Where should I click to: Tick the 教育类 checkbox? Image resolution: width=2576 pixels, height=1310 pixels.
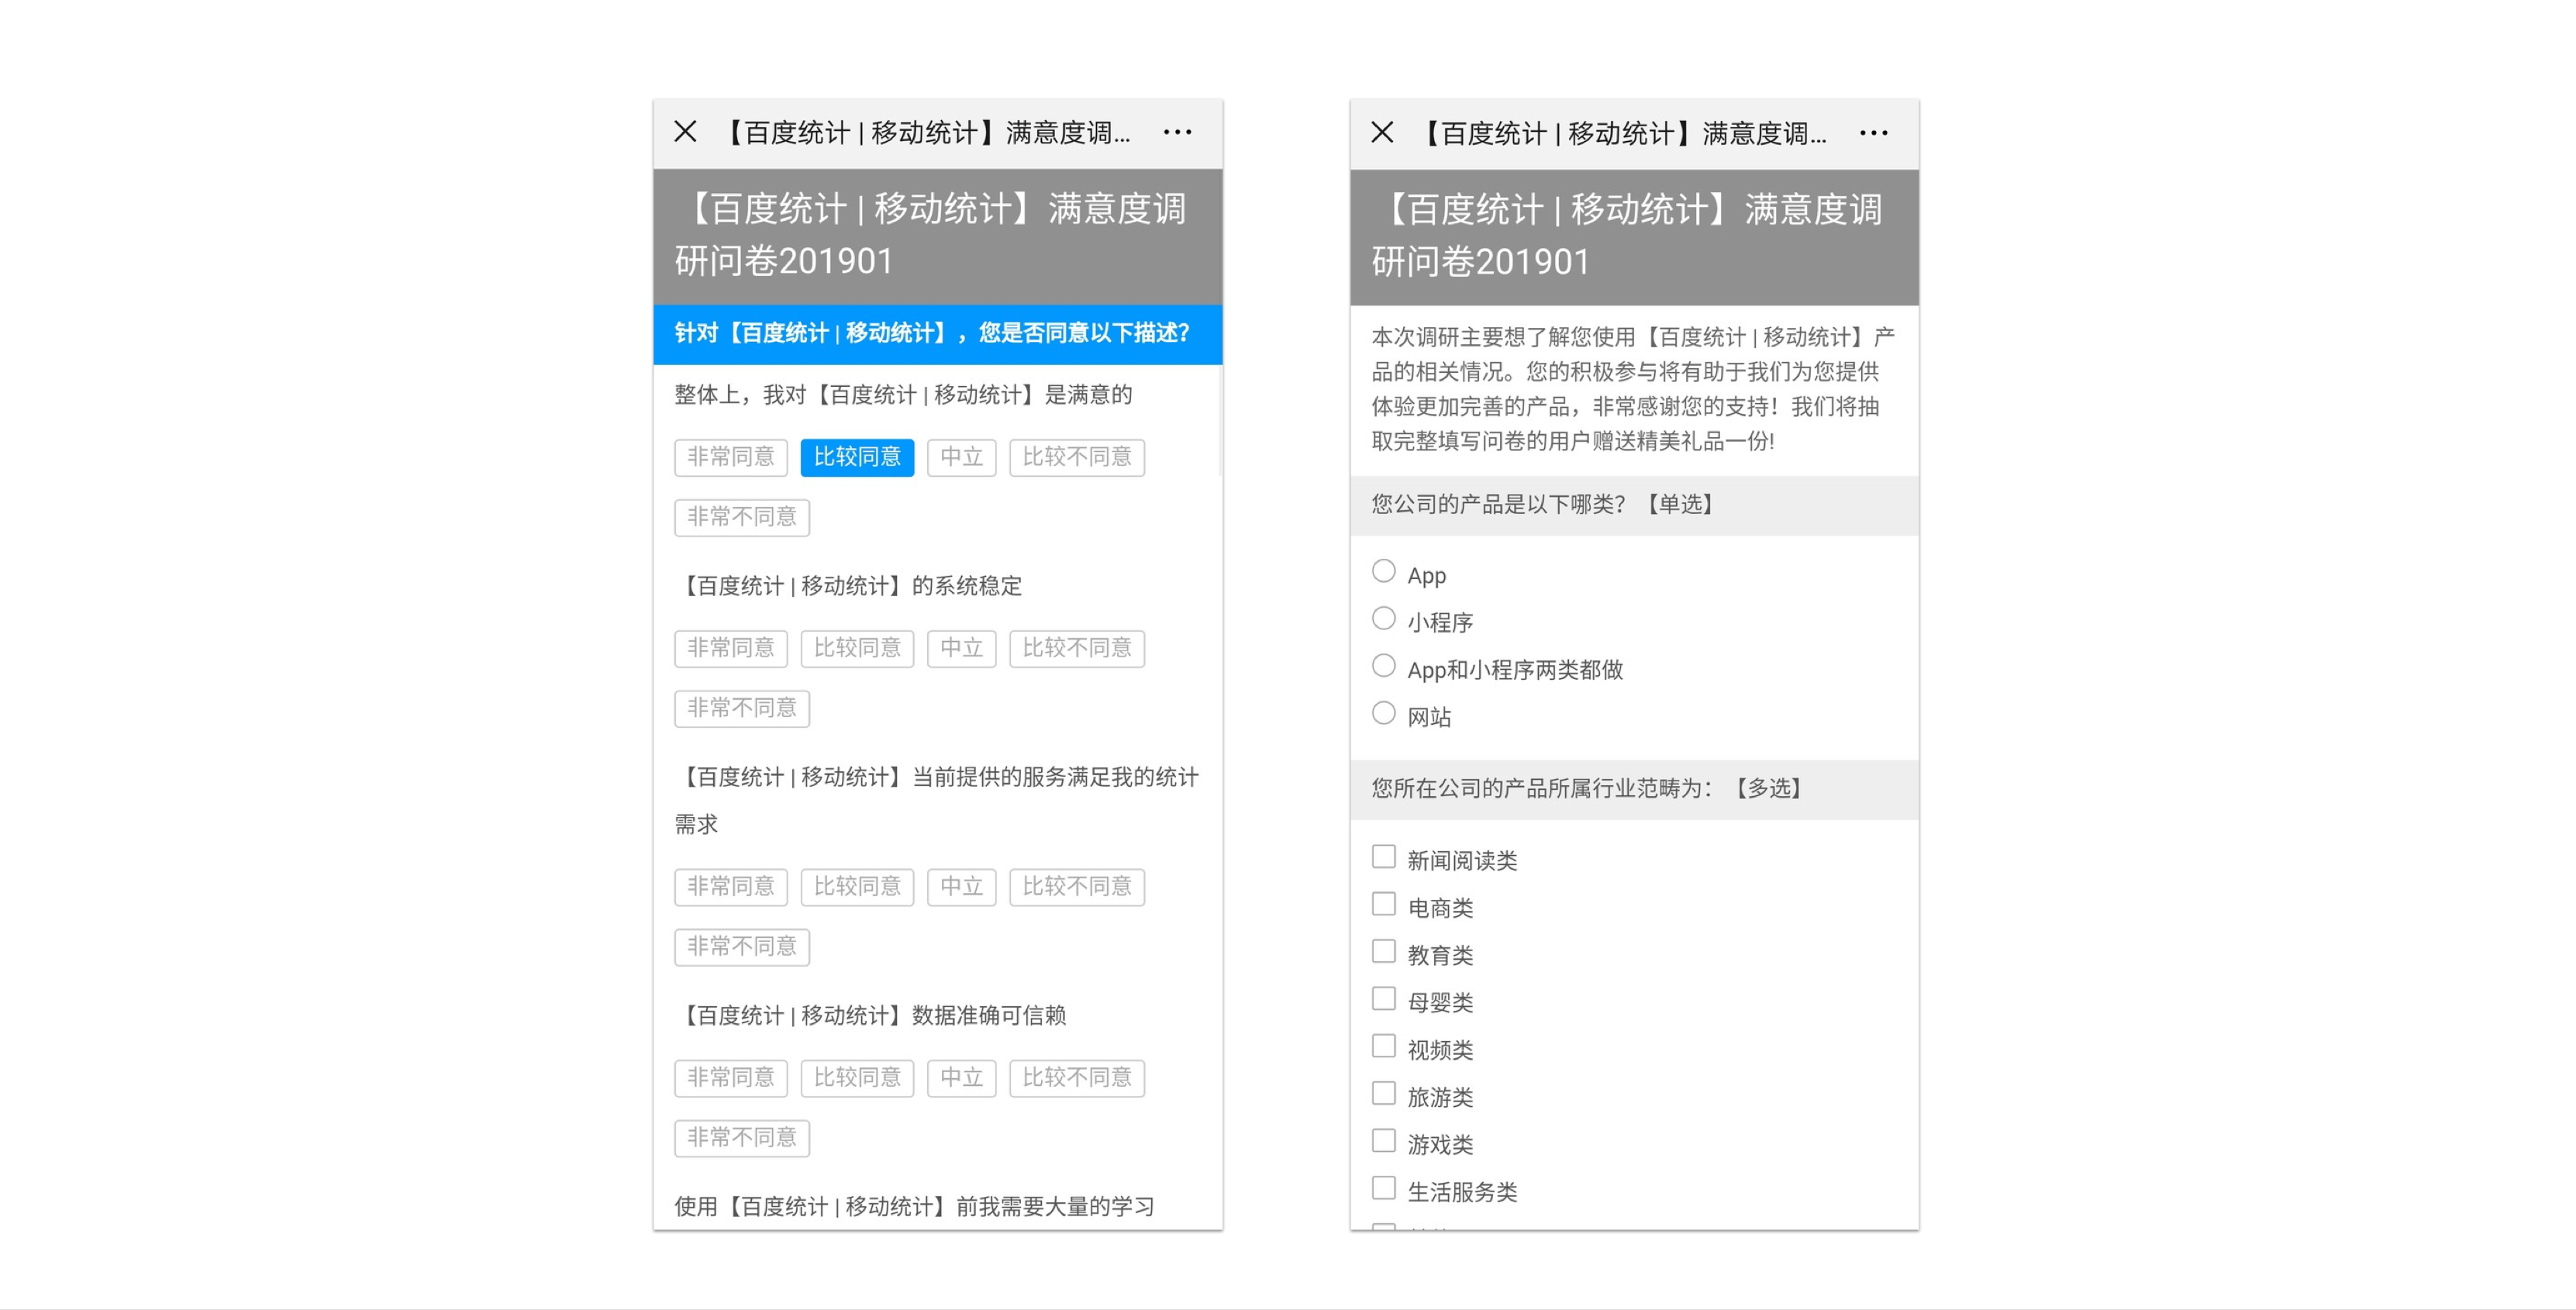coord(1383,951)
